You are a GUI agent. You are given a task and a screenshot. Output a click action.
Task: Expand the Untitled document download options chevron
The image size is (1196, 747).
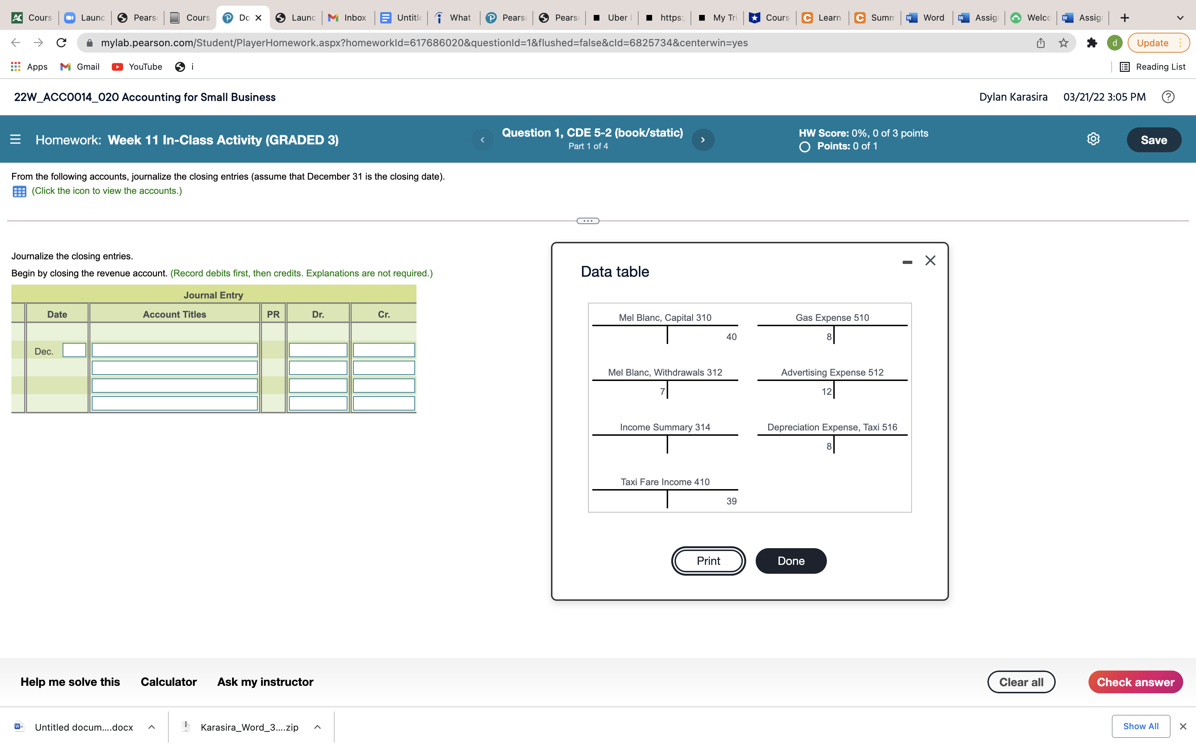click(x=152, y=727)
